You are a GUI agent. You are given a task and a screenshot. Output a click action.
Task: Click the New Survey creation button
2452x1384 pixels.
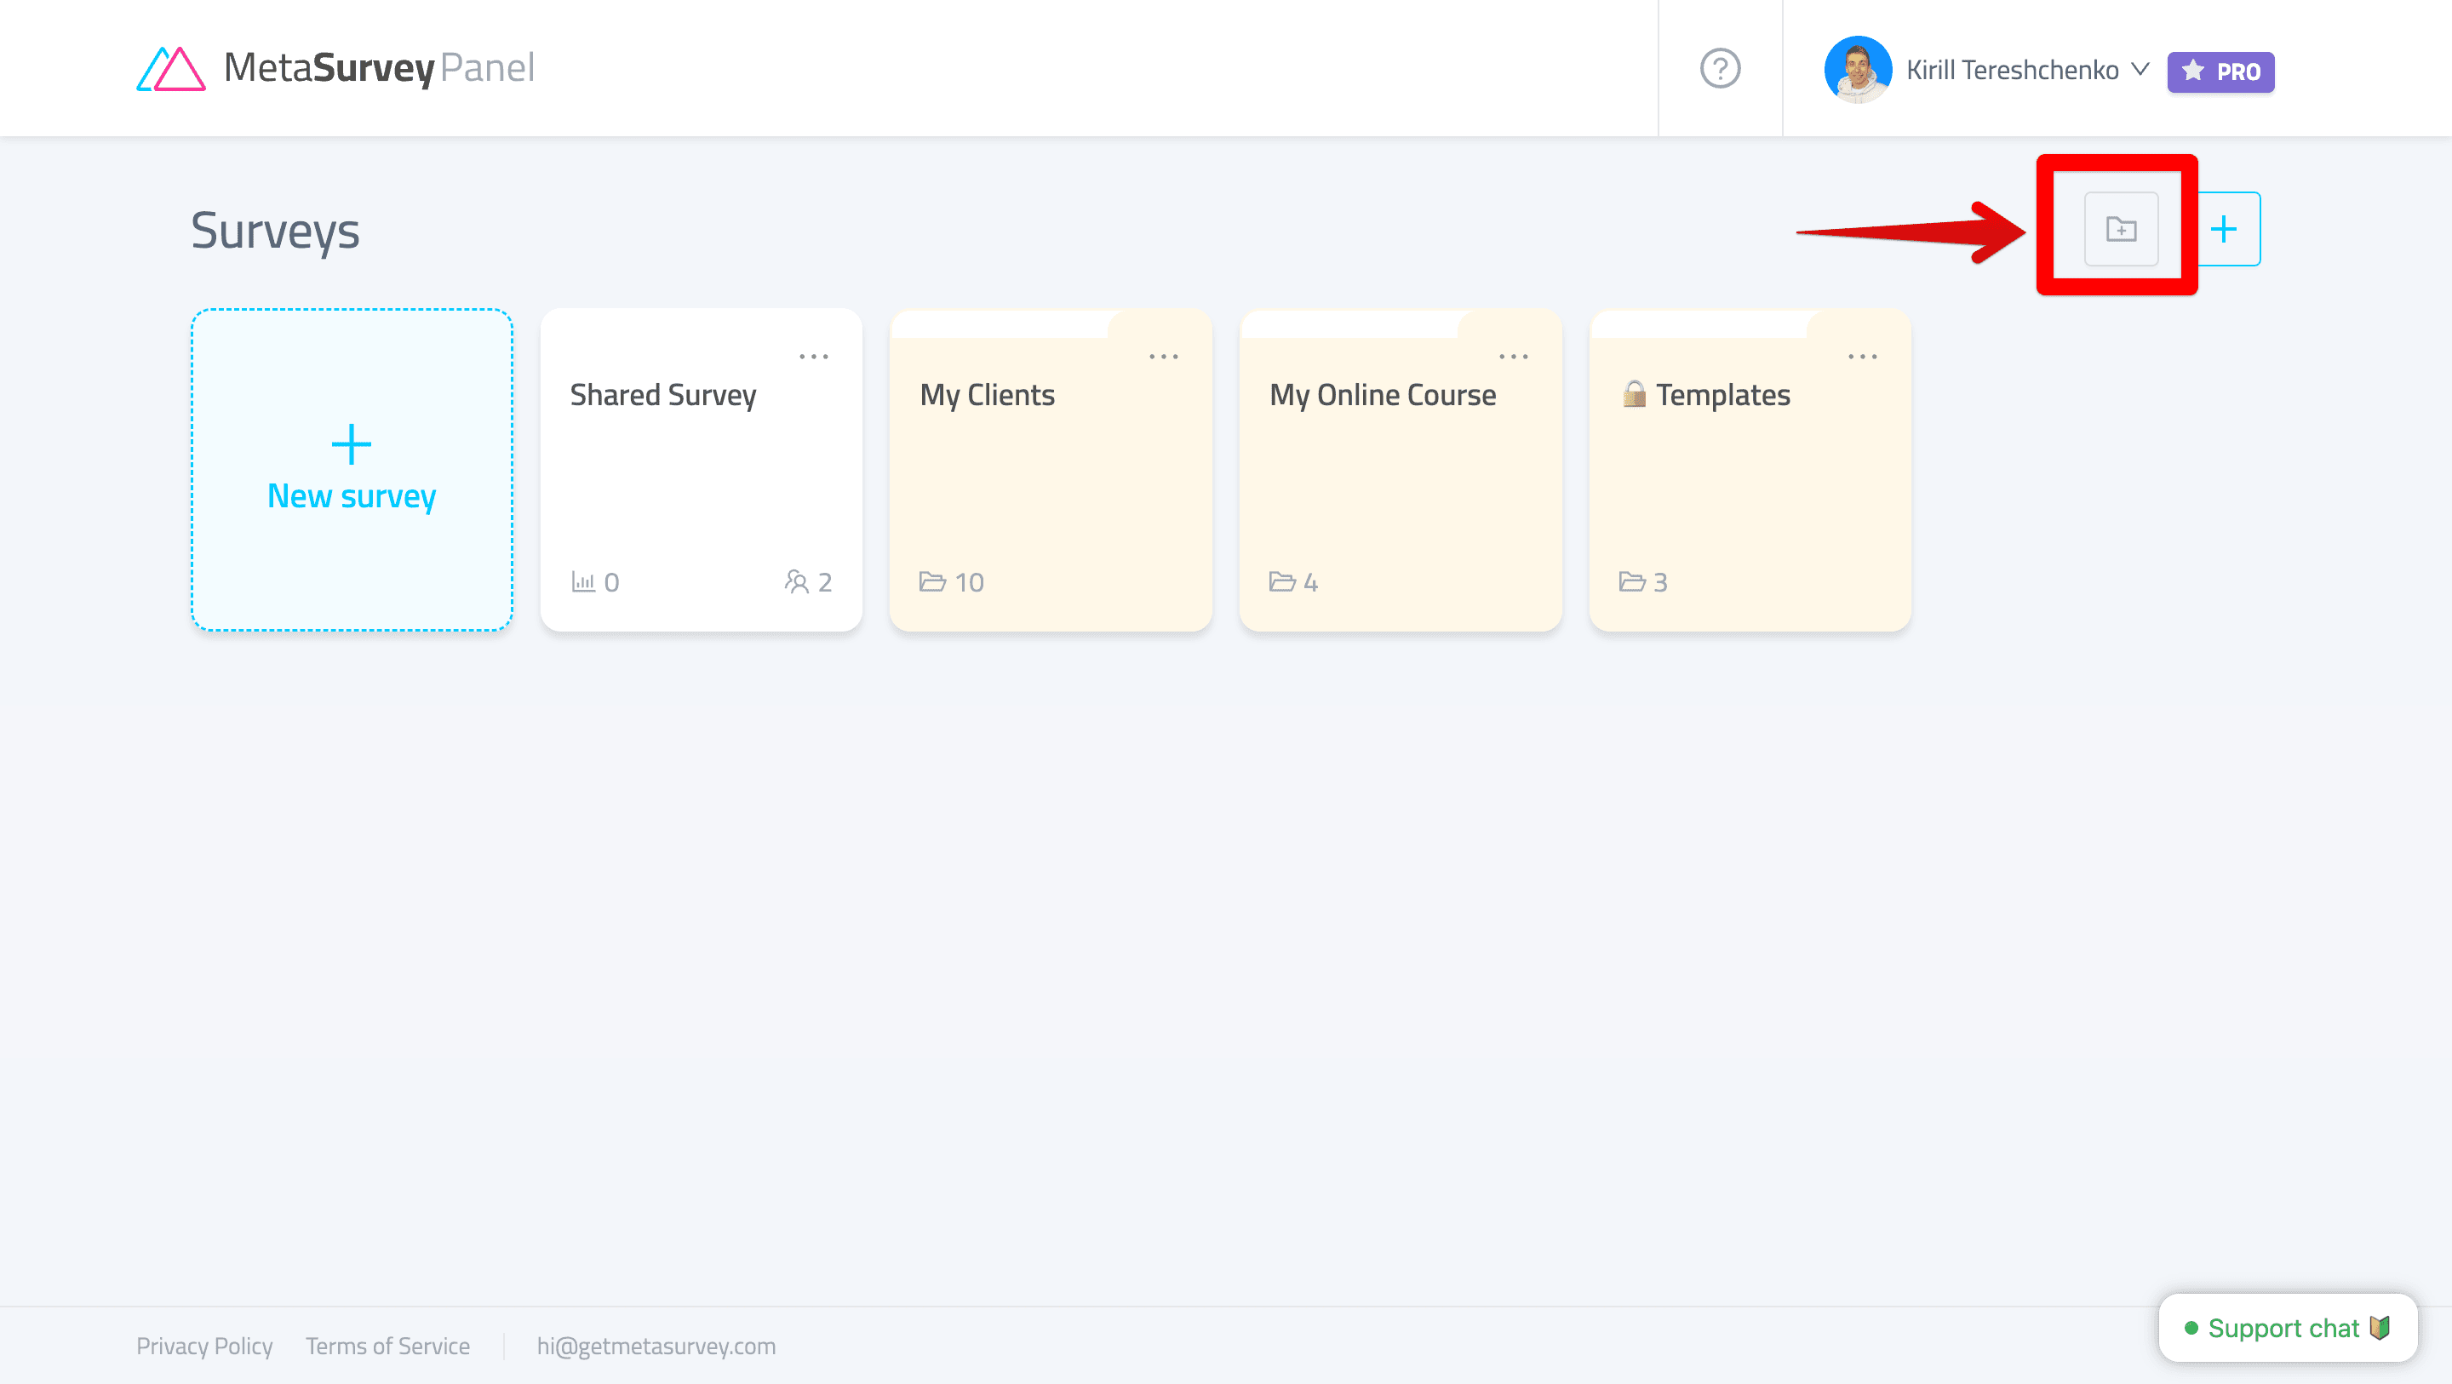[350, 470]
